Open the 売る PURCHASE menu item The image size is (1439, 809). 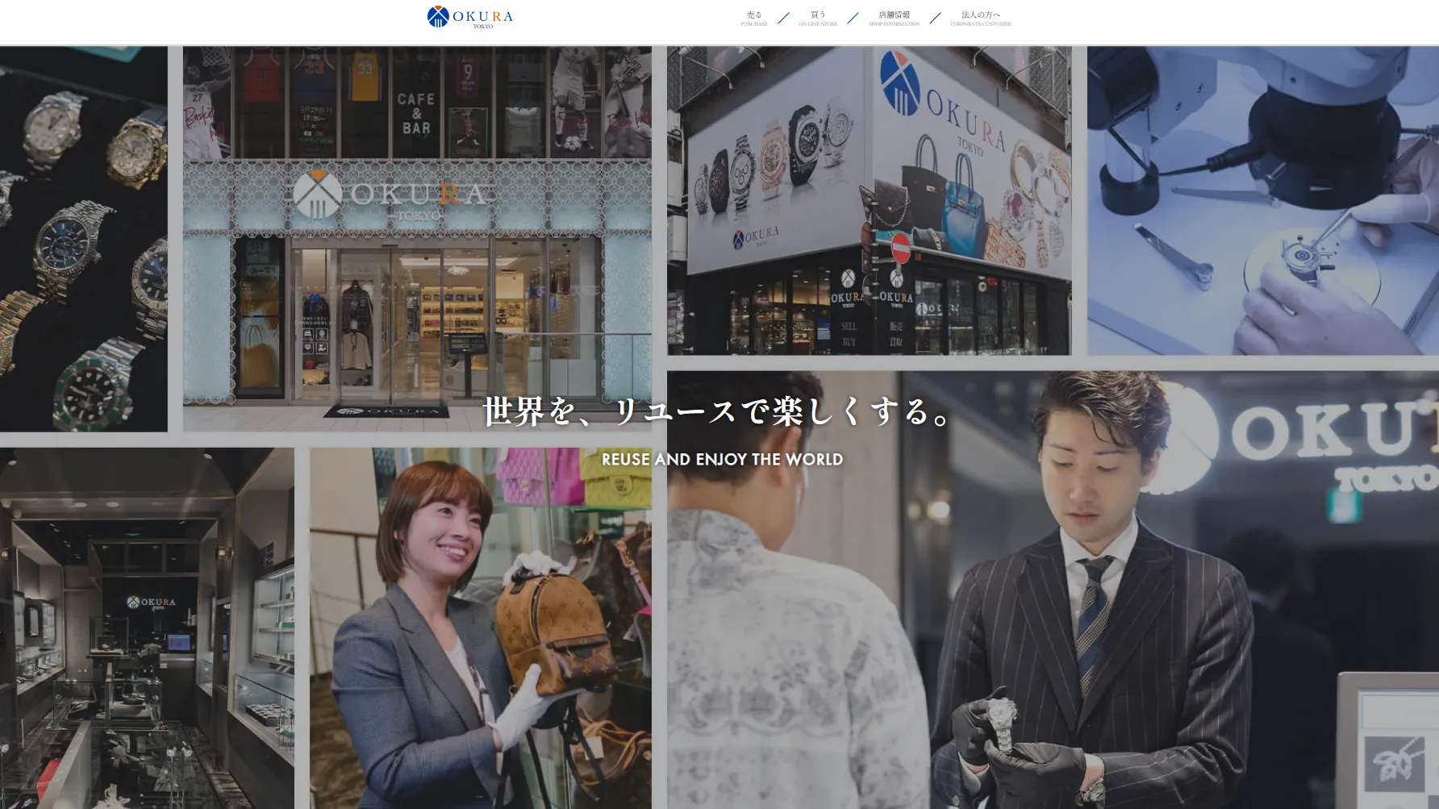[754, 19]
